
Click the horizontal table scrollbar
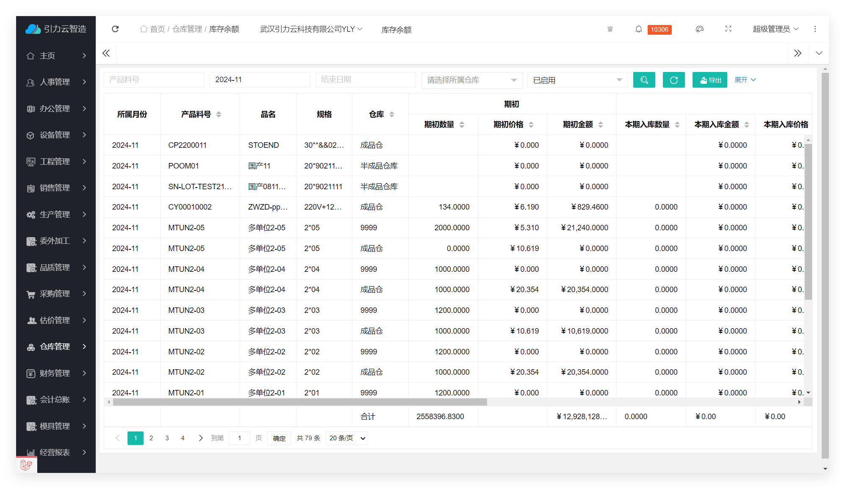point(300,402)
